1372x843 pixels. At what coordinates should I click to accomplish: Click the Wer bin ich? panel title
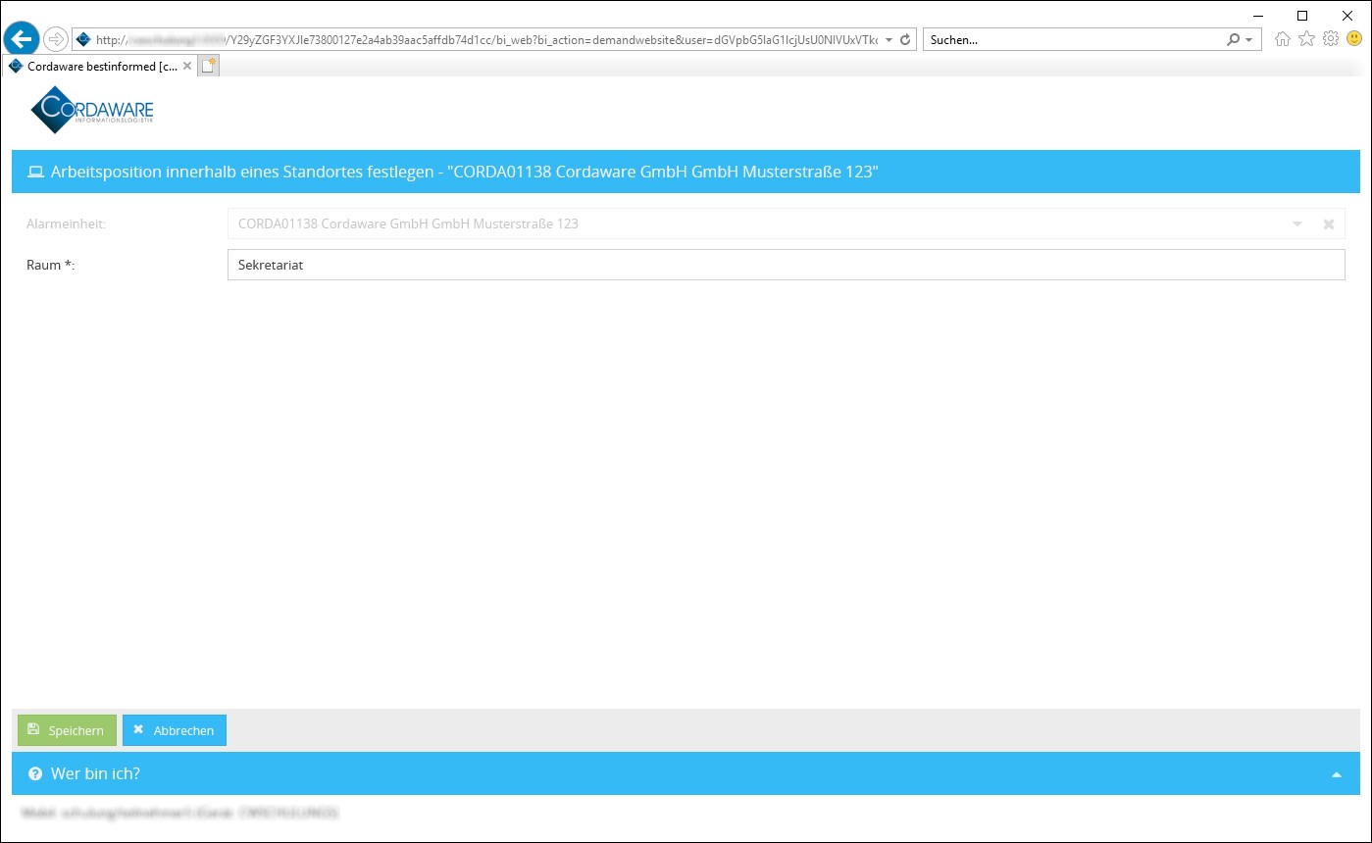[95, 773]
